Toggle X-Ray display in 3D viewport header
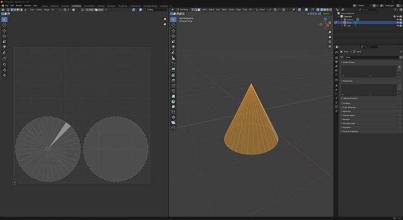 (x=318, y=9)
